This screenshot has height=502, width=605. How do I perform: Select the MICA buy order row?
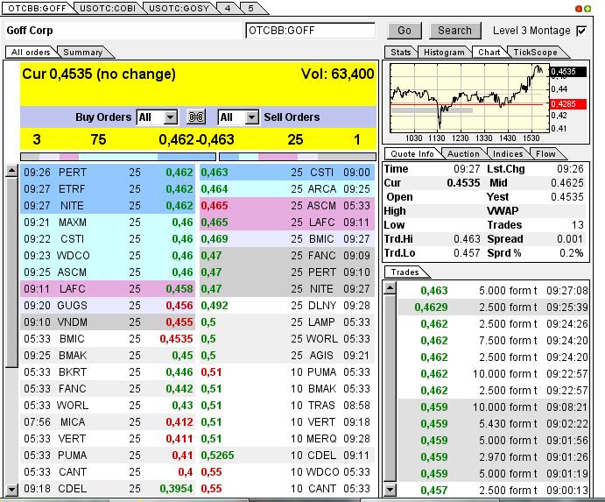pyautogui.click(x=108, y=422)
